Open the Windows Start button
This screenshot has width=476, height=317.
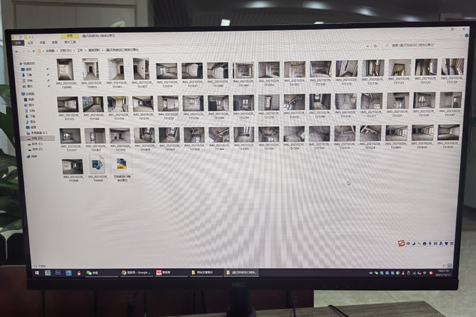pos(37,274)
